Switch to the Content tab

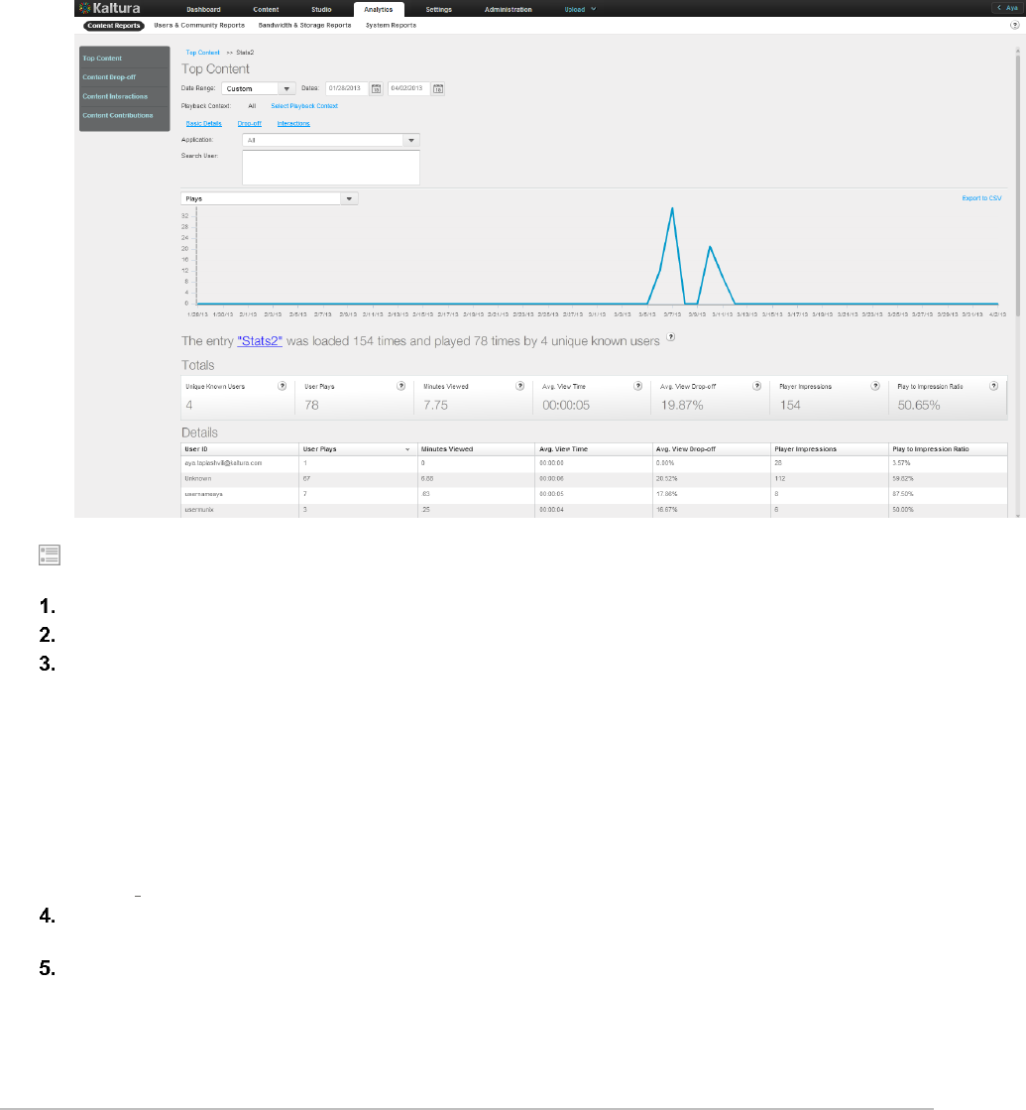click(266, 9)
